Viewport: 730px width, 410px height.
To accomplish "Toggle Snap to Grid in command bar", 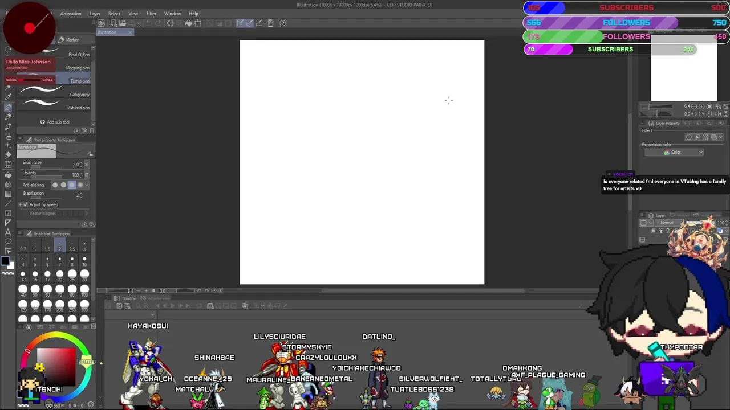I will coord(259,23).
